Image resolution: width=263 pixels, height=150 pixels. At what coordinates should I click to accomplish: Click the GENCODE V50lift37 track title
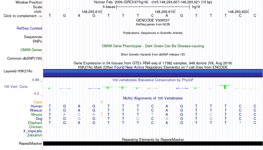pyautogui.click(x=153, y=20)
